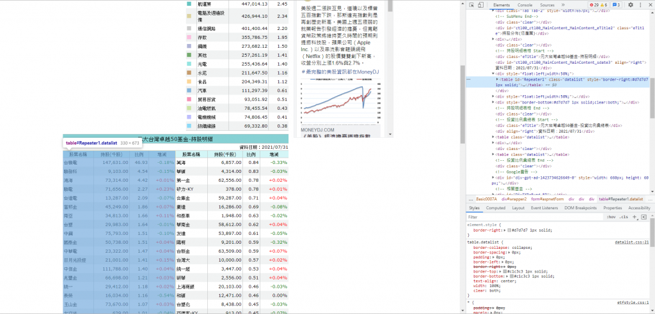Switch to the Elements tab
The height and width of the screenshot is (314, 655).
501,5
